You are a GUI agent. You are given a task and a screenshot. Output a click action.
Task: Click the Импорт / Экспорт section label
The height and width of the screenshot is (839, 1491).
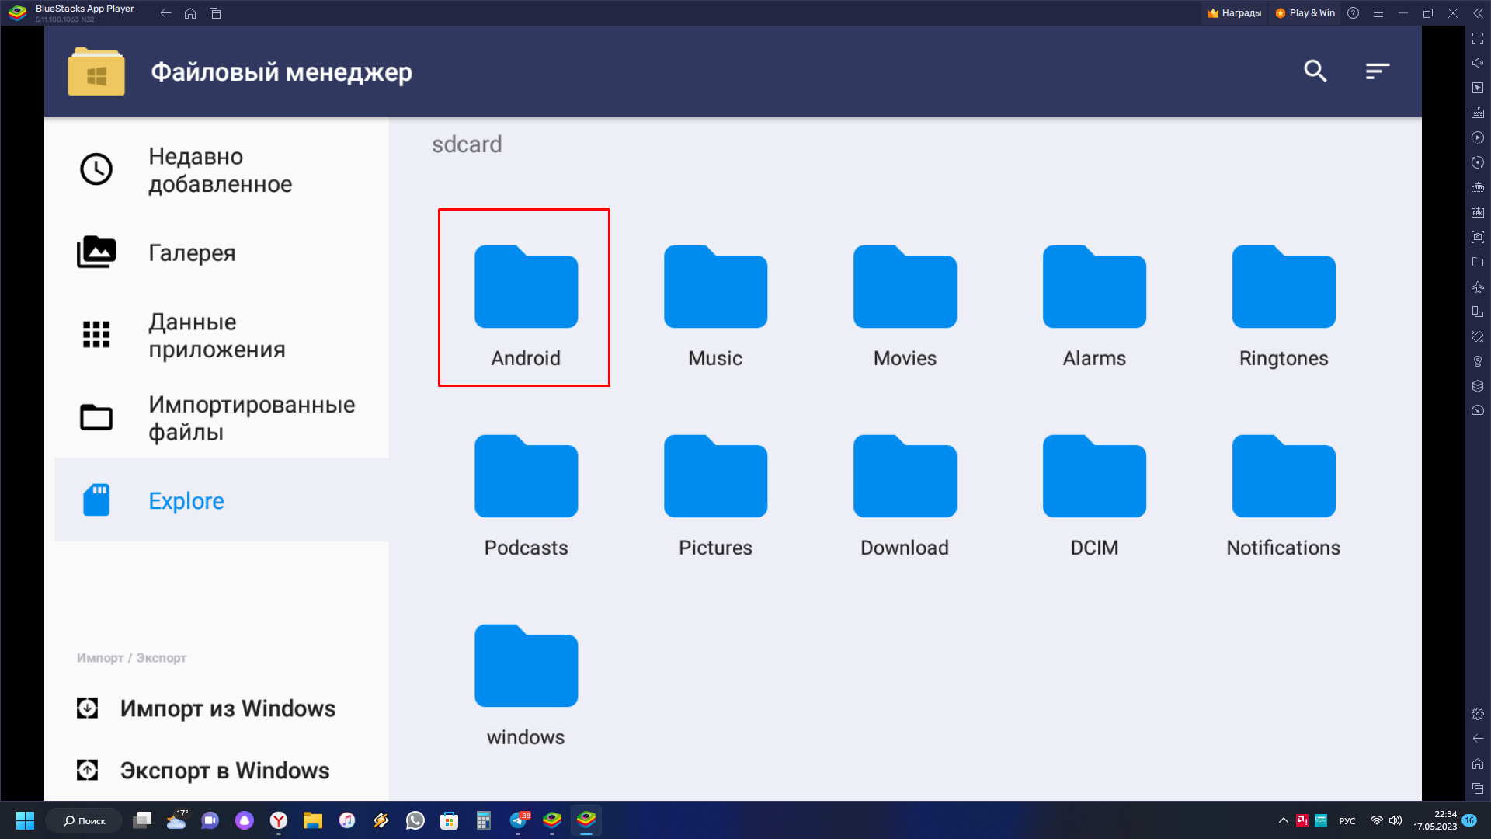(x=131, y=656)
